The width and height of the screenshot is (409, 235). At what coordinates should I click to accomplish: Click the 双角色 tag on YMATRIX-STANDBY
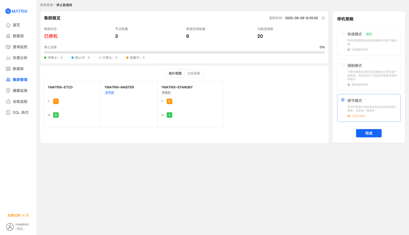[x=166, y=92]
